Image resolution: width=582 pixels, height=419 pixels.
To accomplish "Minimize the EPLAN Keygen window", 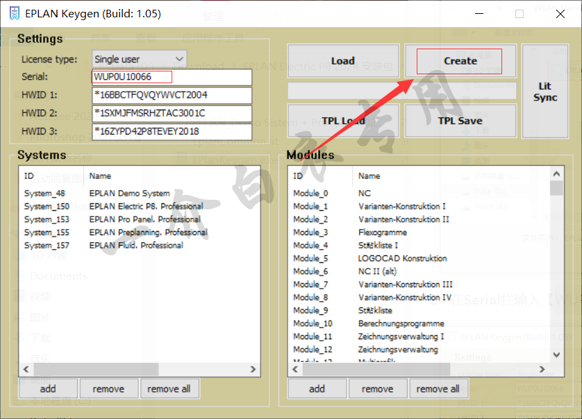I will [479, 14].
